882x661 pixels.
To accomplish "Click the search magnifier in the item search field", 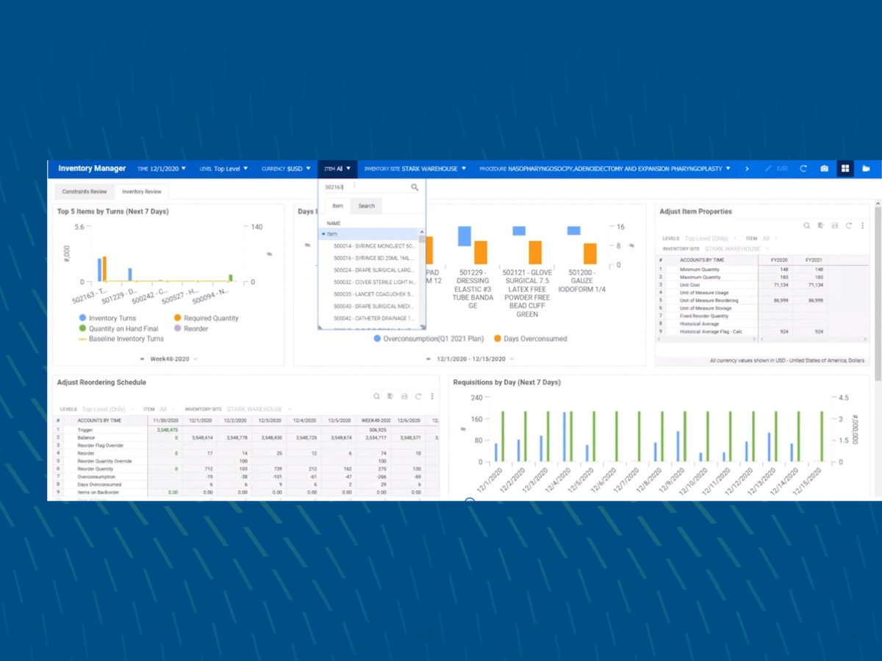I will (x=414, y=187).
